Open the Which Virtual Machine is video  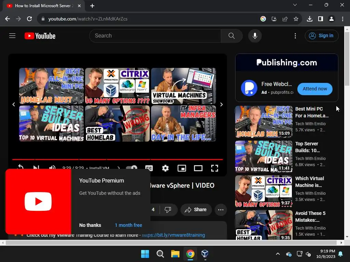309,182
